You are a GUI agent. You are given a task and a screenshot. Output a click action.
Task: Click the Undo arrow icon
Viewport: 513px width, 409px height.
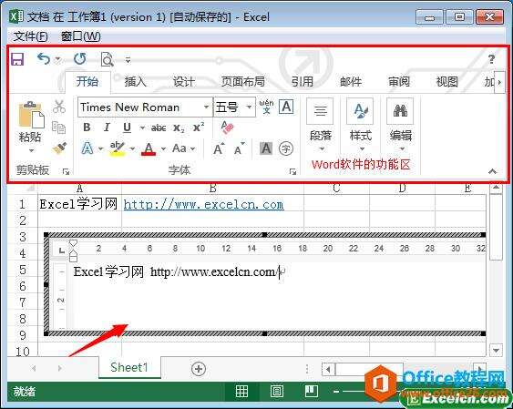click(44, 59)
